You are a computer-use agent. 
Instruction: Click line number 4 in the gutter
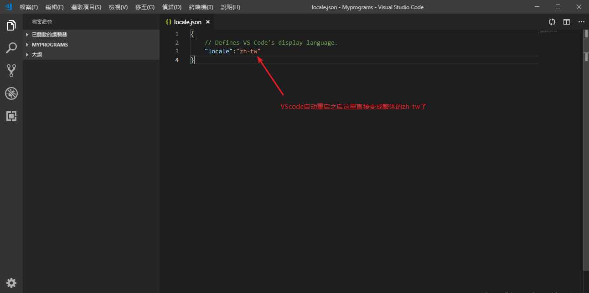(177, 60)
